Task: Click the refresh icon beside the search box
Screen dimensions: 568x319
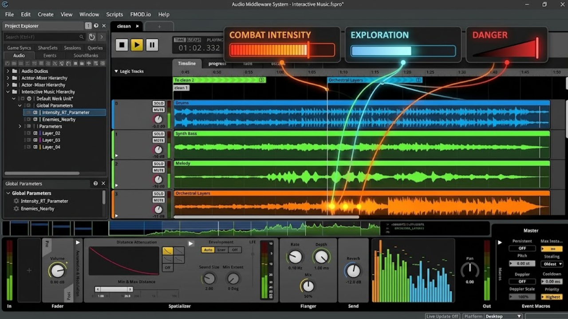Action: [x=92, y=37]
